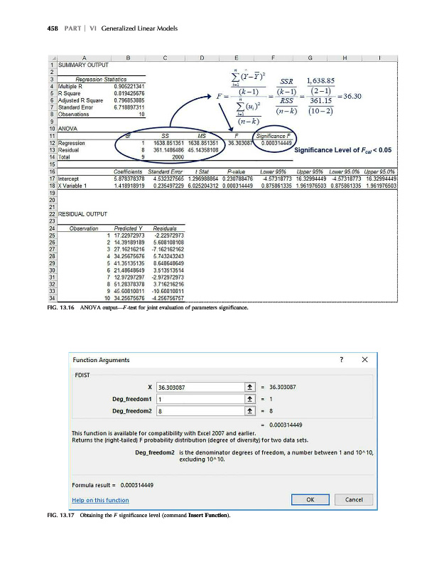444x569 pixels.
Task: Close the Function Arguments dialog
Action: coord(364,359)
